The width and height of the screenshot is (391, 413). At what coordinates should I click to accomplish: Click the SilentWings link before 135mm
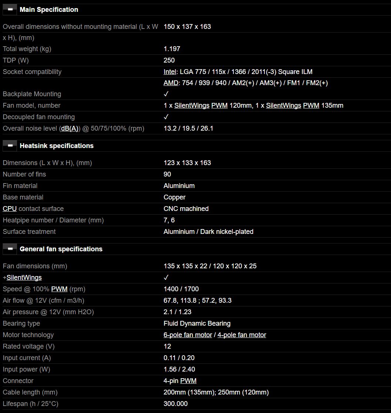(x=283, y=105)
